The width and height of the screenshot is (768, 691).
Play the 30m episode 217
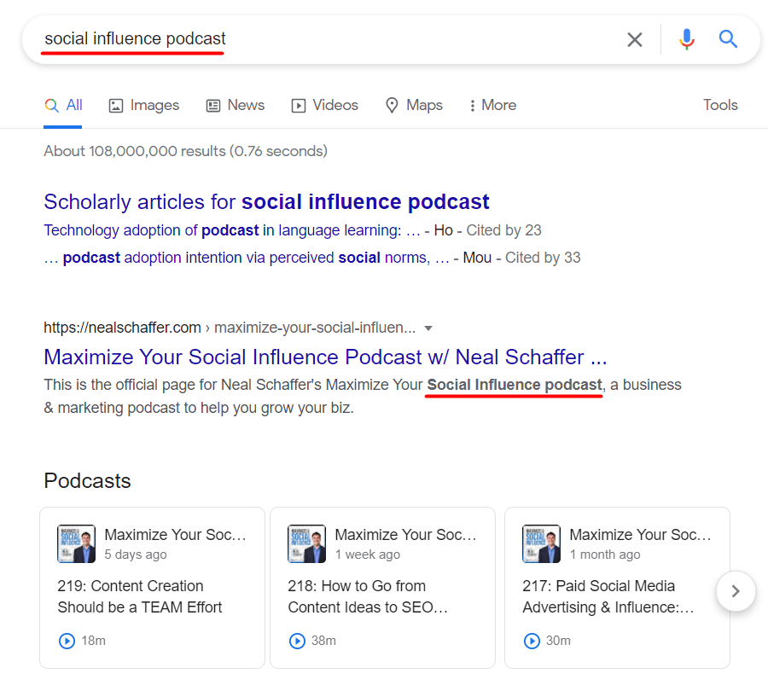click(532, 641)
